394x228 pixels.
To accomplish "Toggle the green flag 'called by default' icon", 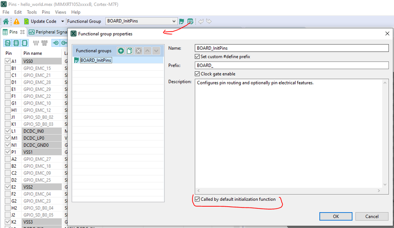I will pyautogui.click(x=182, y=21).
